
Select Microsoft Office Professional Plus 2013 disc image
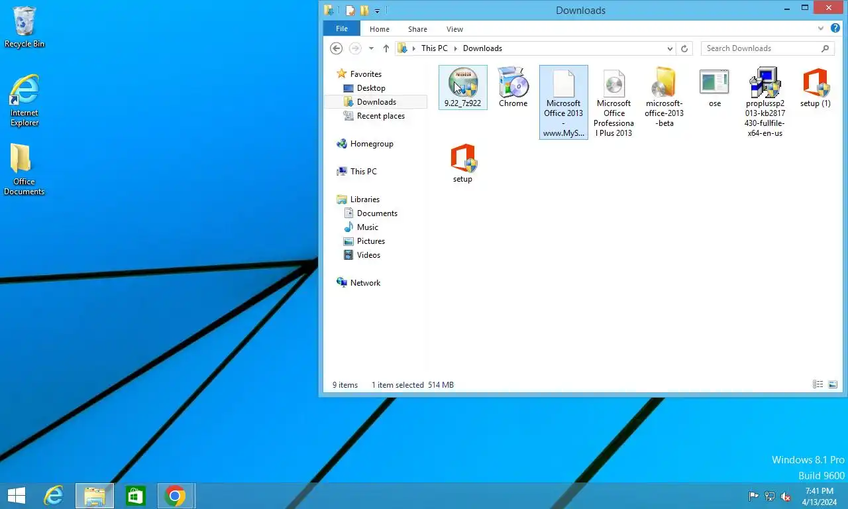coord(614,102)
